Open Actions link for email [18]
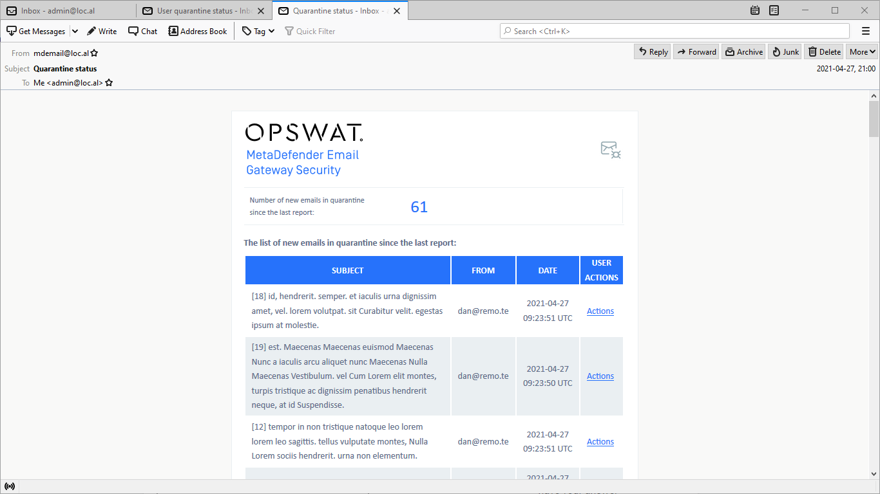Image resolution: width=880 pixels, height=494 pixels. pyautogui.click(x=600, y=311)
